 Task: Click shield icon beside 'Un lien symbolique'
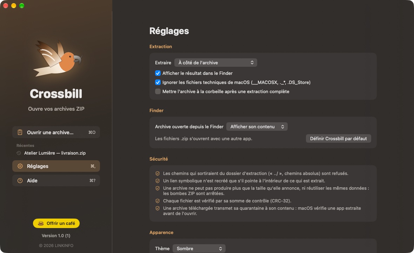point(158,181)
